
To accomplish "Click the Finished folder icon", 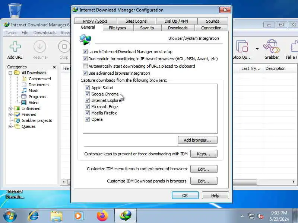I will pos(17,114).
